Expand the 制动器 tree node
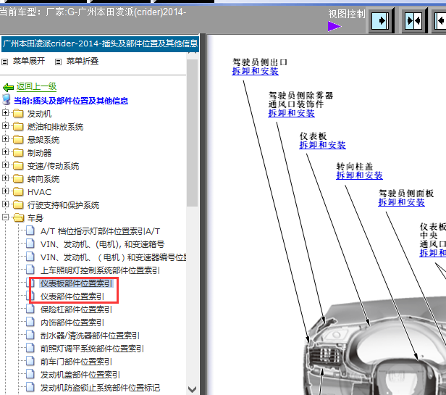446x395 pixels. click(5, 151)
